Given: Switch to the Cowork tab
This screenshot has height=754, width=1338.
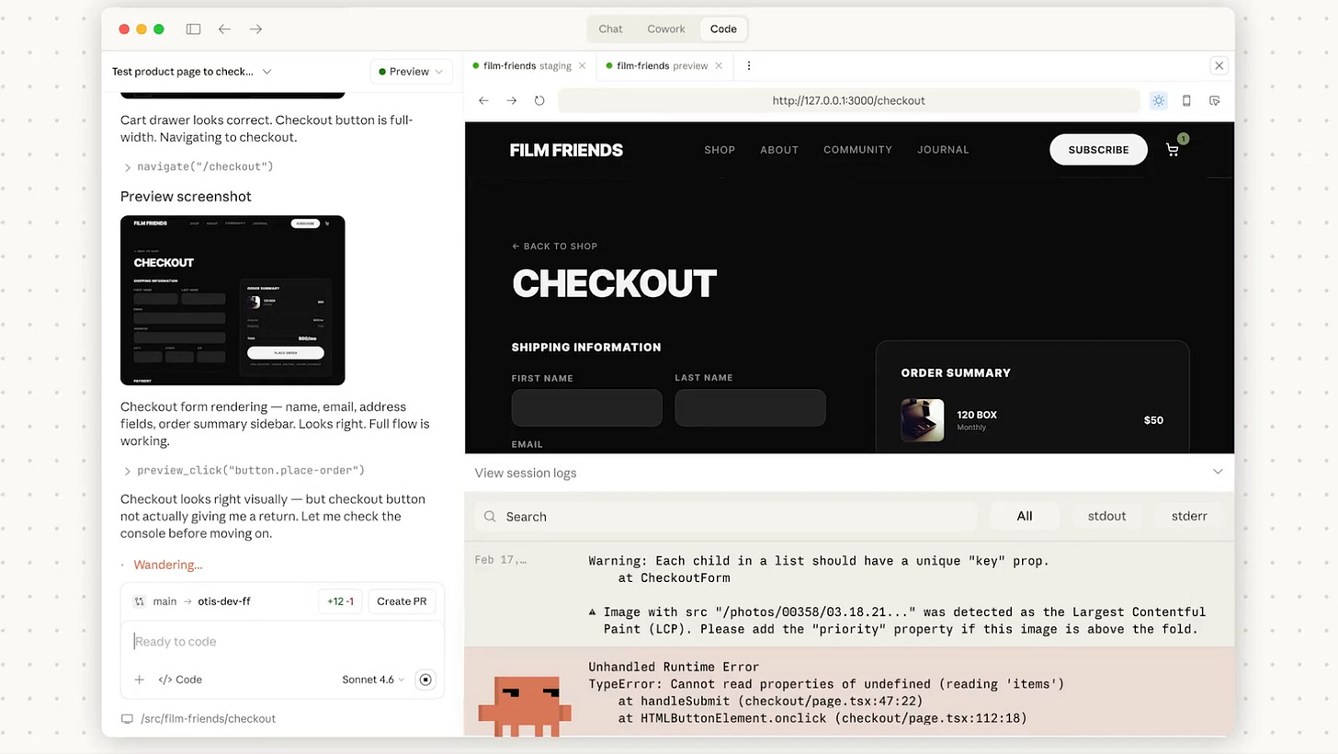Looking at the screenshot, I should pyautogui.click(x=666, y=29).
